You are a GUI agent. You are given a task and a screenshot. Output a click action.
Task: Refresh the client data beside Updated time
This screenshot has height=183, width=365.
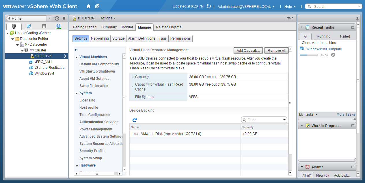(x=209, y=6)
